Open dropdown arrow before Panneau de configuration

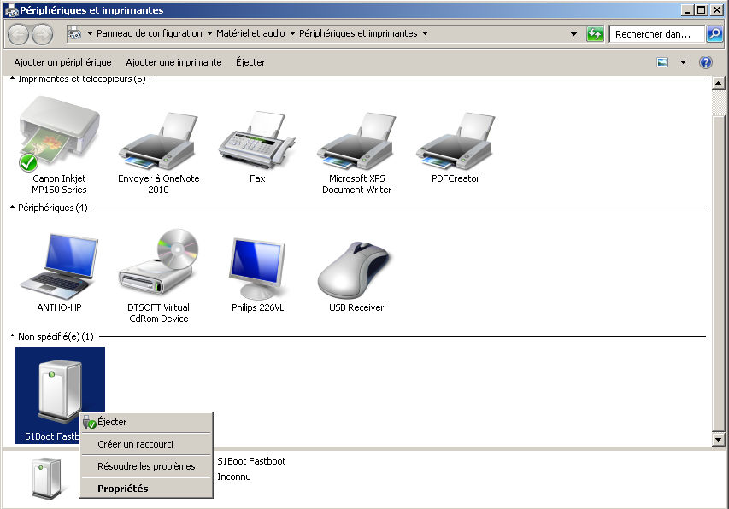click(x=90, y=34)
